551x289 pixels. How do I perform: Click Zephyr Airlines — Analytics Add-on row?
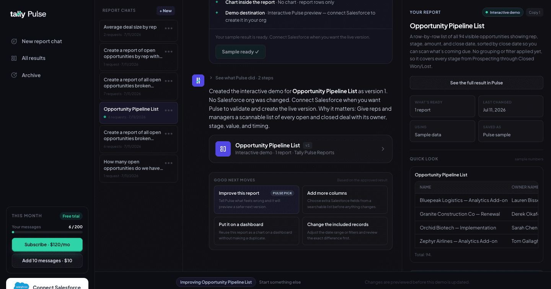[476, 241]
